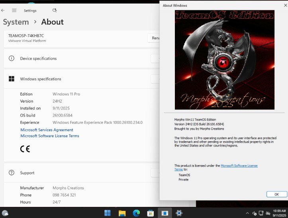Open Microsoft Software License Terms dialog link
288x218 pixels.
click(x=239, y=165)
